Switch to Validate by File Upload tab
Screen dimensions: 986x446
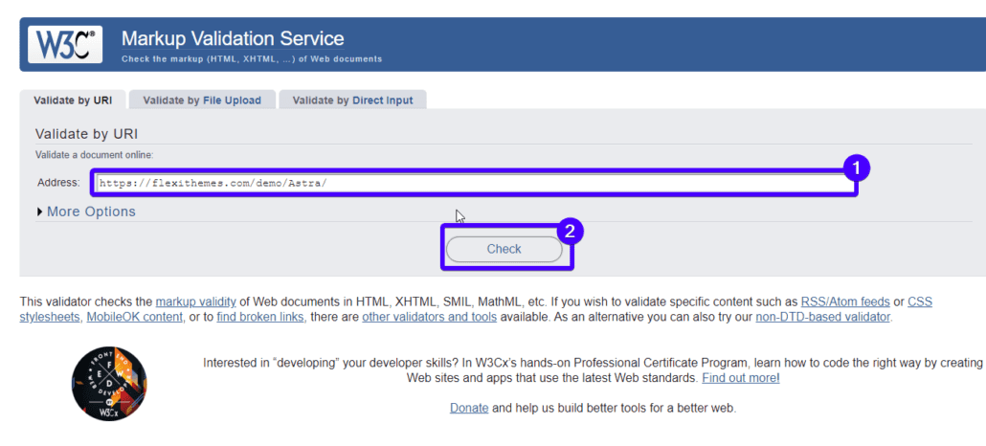coord(202,100)
